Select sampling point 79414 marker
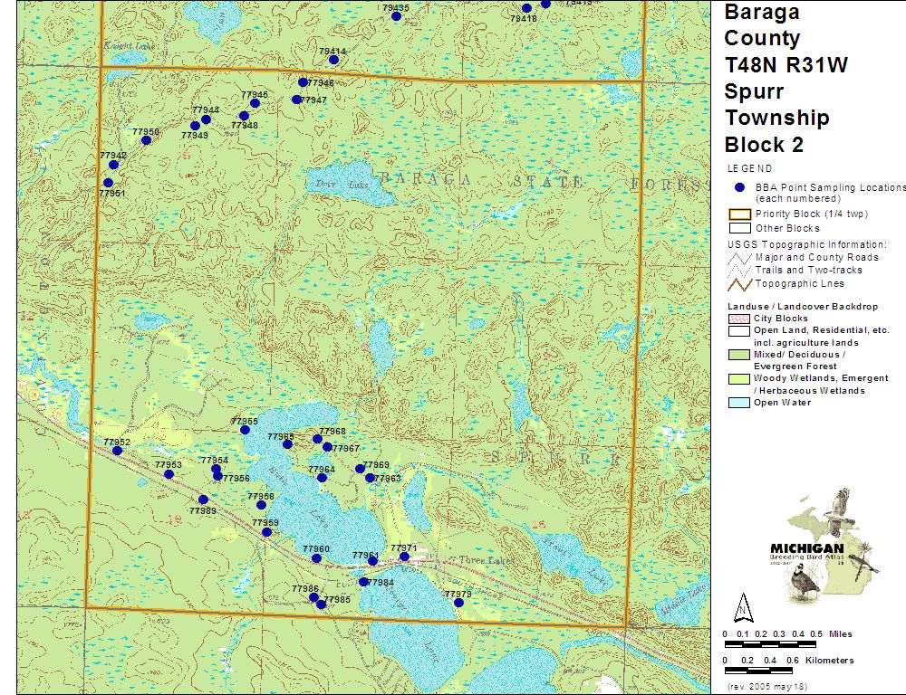 click(333, 60)
